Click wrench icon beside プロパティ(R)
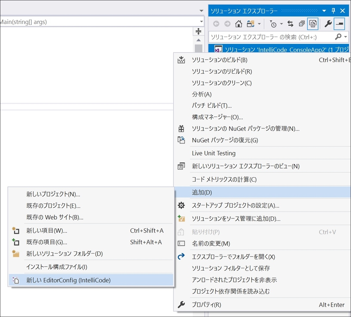 click(181, 305)
